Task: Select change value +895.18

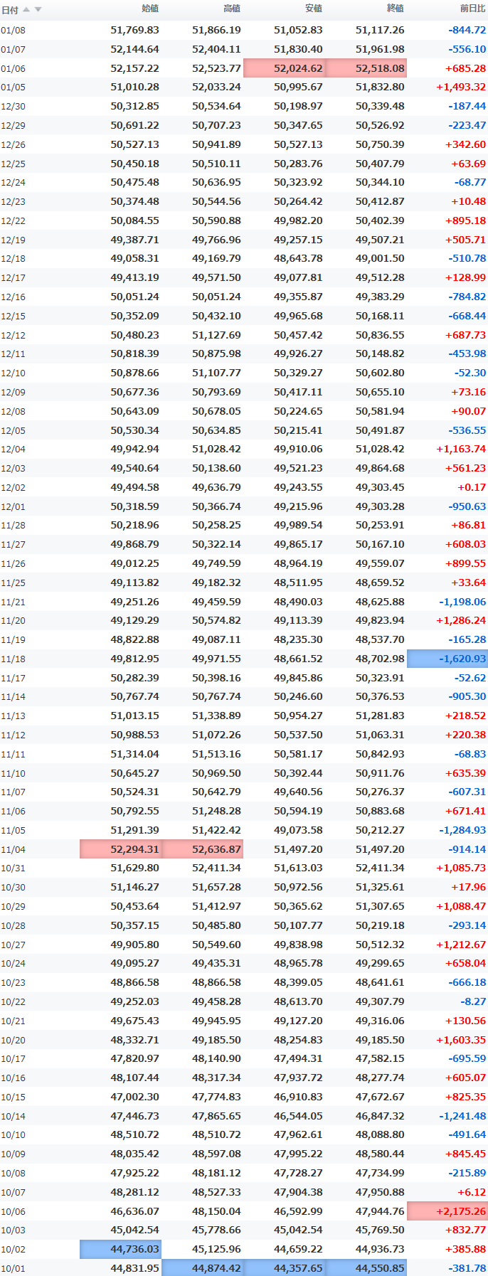Action: [465, 220]
